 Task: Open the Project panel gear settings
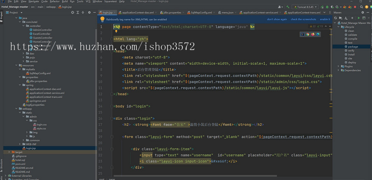click(89, 12)
